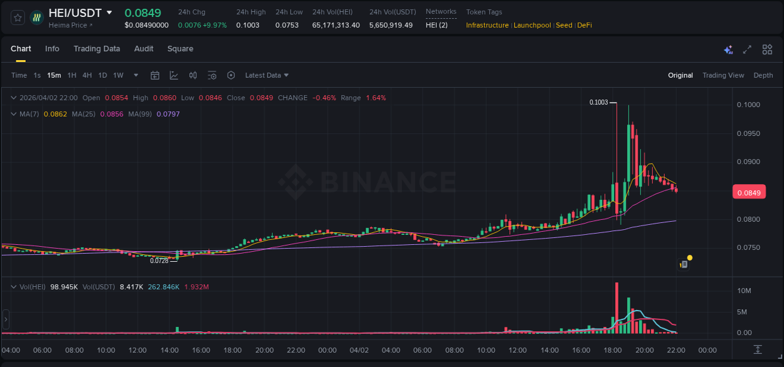
Task: Switch to the Trading Data tab
Action: click(x=97, y=48)
